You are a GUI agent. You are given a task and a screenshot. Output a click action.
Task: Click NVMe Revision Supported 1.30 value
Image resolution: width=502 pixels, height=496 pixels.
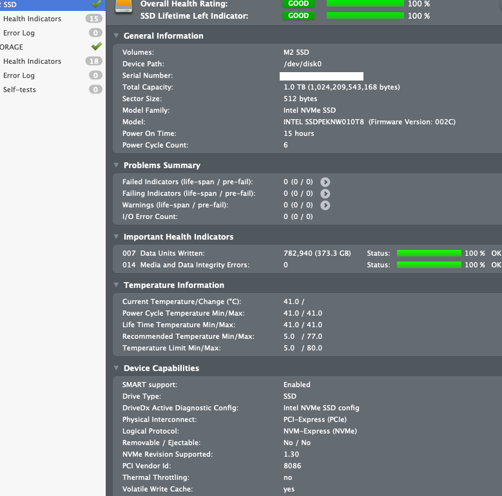coord(291,454)
